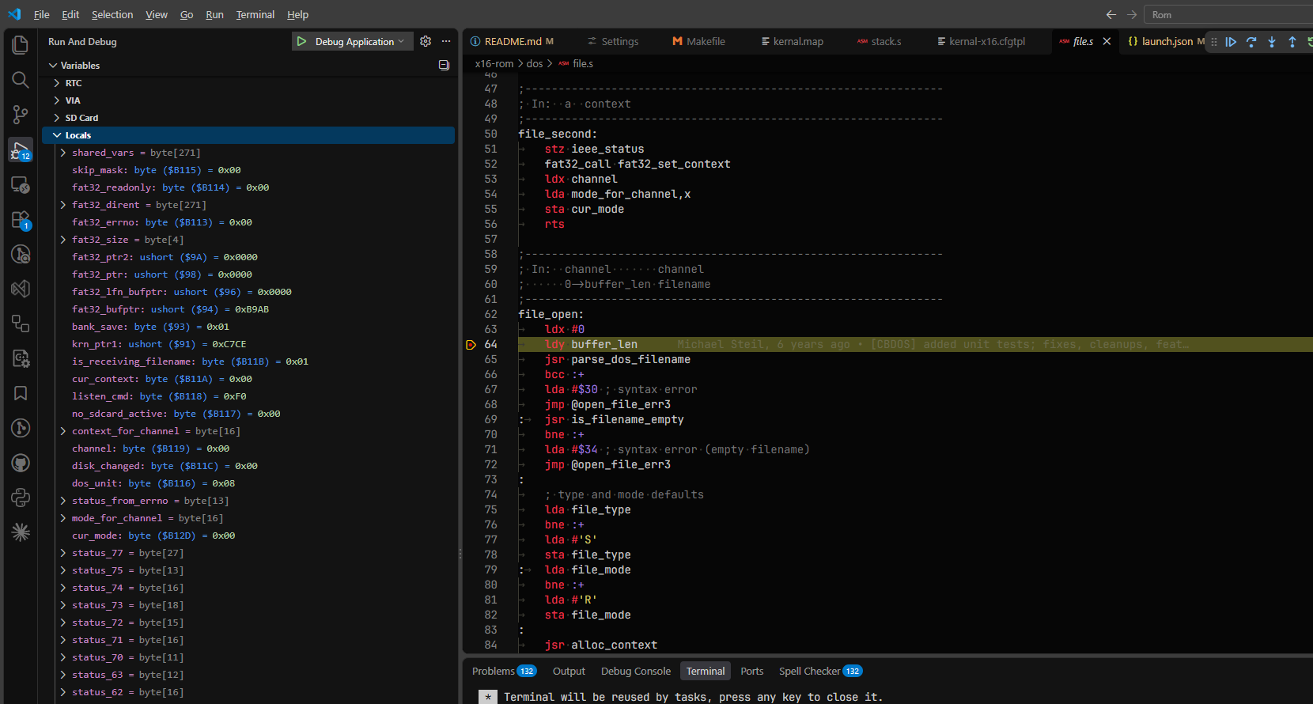Viewport: 1313px width, 704px height.
Task: Open the Selection menu
Action: pos(112,14)
